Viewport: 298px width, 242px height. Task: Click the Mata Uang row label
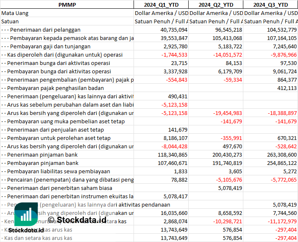tap(15, 13)
